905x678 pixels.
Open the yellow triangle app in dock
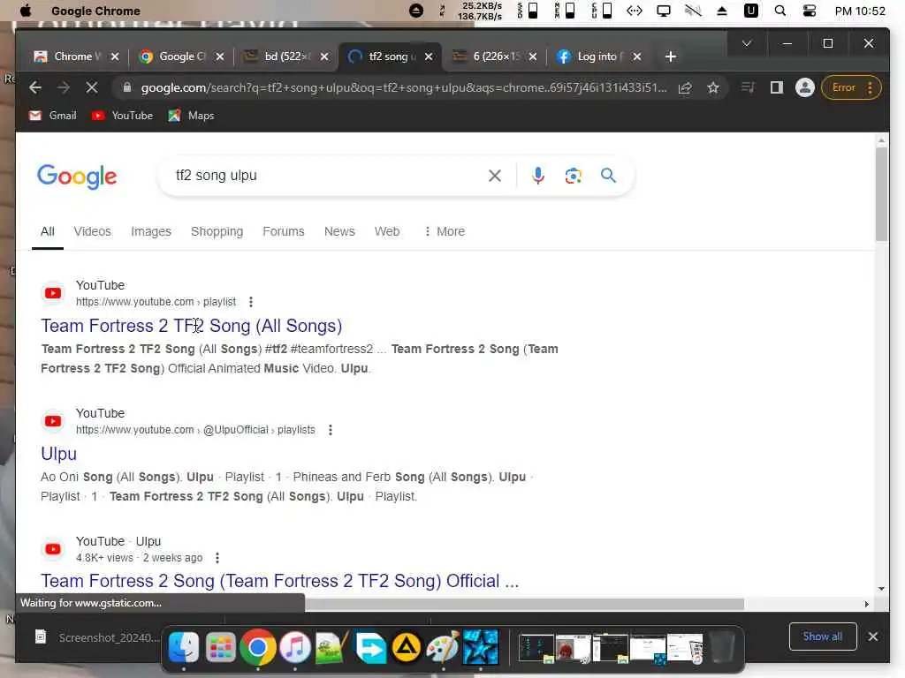407,647
